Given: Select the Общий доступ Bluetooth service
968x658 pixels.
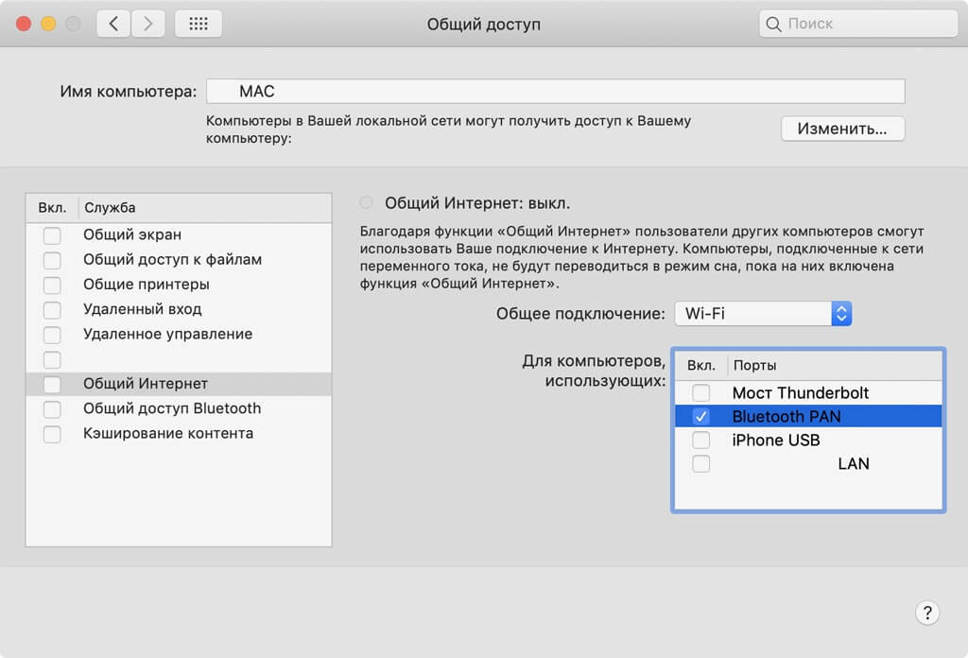Looking at the screenshot, I should click(171, 408).
